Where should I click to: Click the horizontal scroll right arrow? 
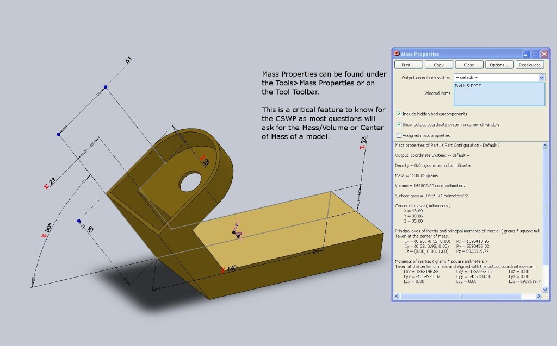coord(539,296)
